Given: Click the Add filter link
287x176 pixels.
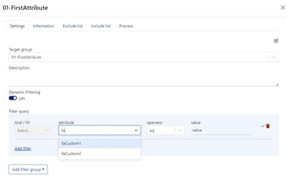Looking at the screenshot, I should pyautogui.click(x=23, y=148).
